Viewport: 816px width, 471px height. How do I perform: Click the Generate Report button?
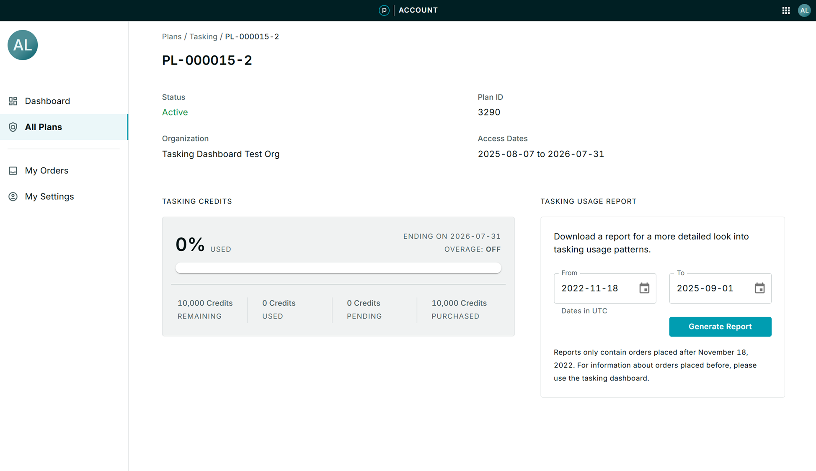(x=720, y=327)
